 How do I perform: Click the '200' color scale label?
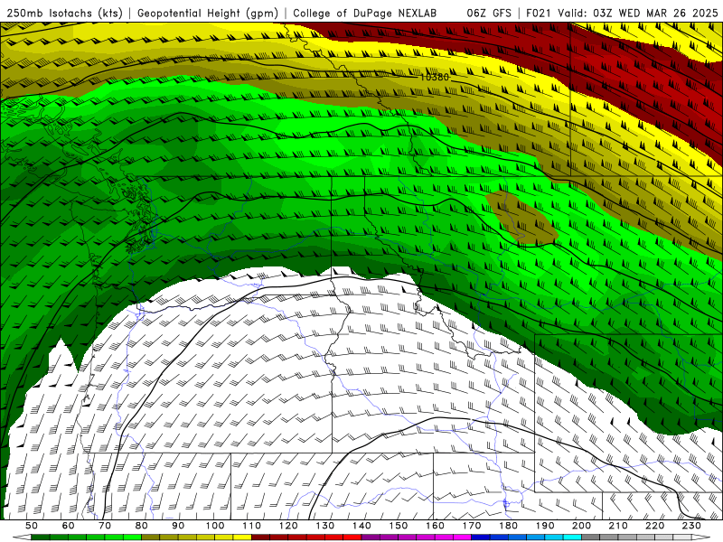point(582,526)
